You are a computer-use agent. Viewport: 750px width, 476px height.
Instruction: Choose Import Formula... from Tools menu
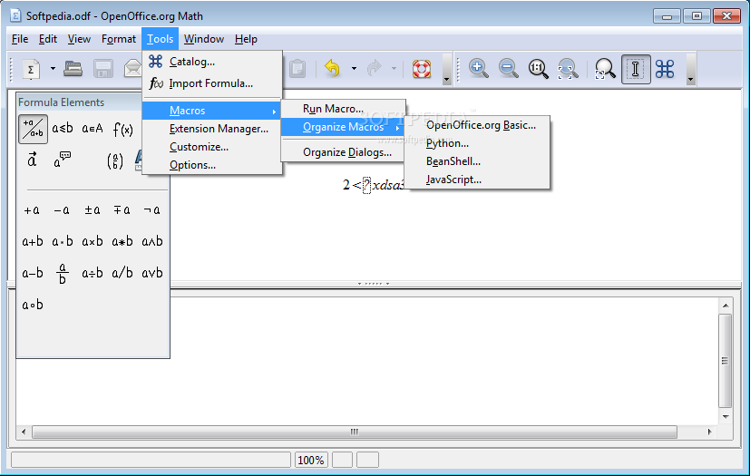(212, 83)
